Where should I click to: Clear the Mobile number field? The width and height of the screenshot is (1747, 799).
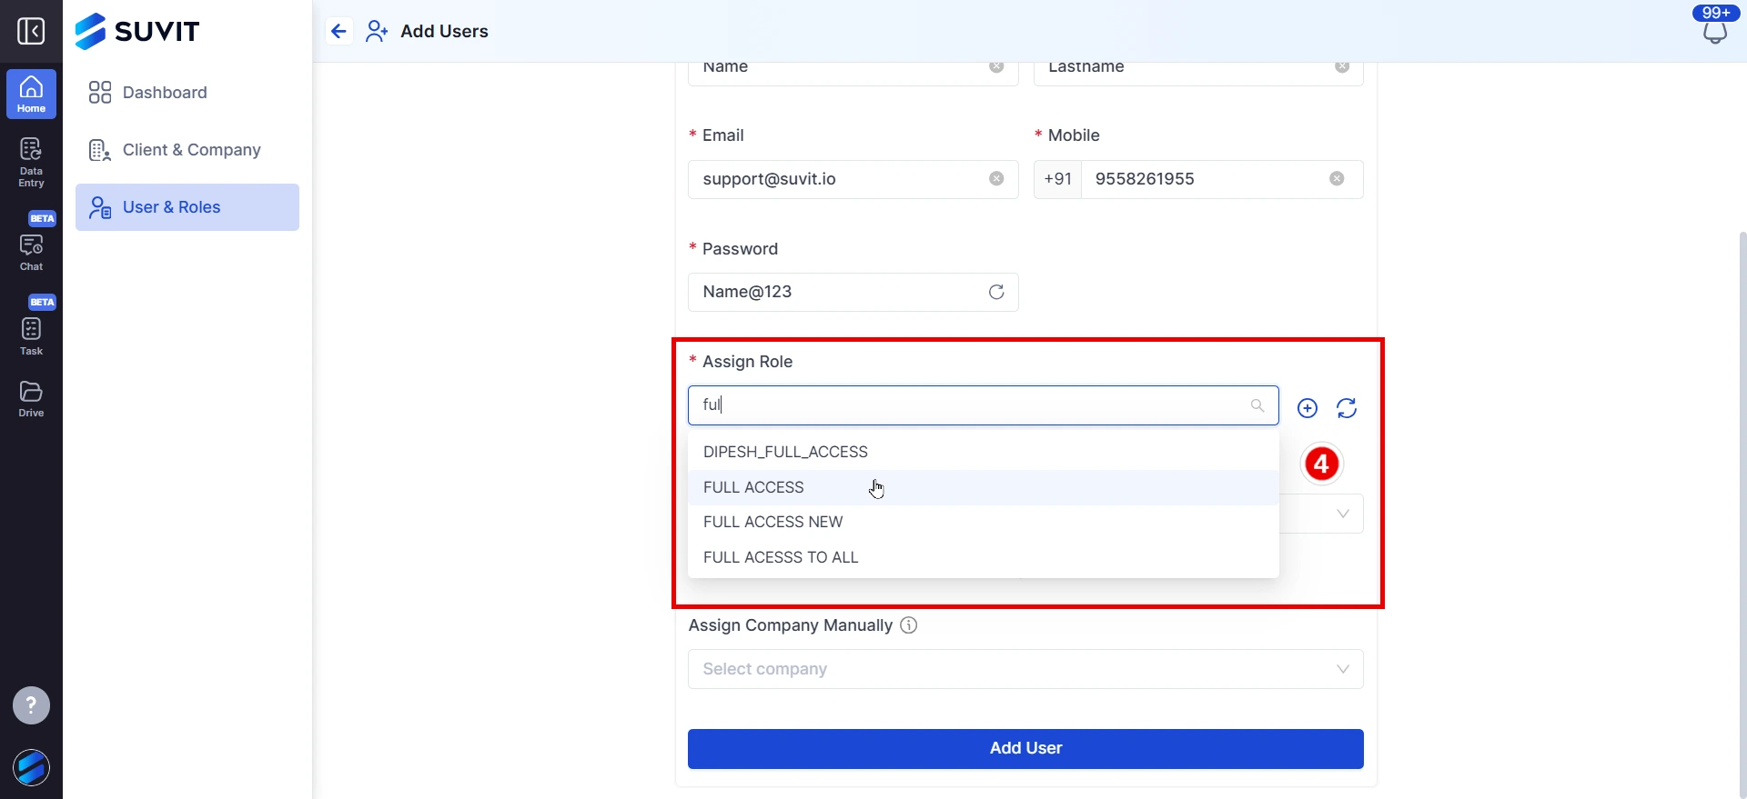pos(1337,179)
